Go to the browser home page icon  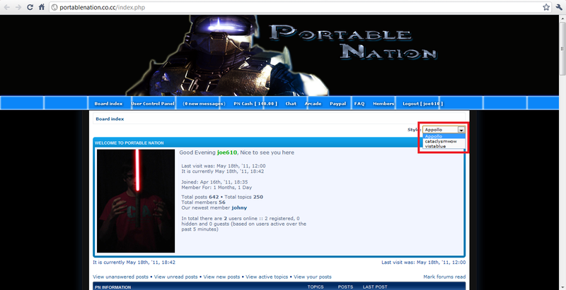point(42,7)
